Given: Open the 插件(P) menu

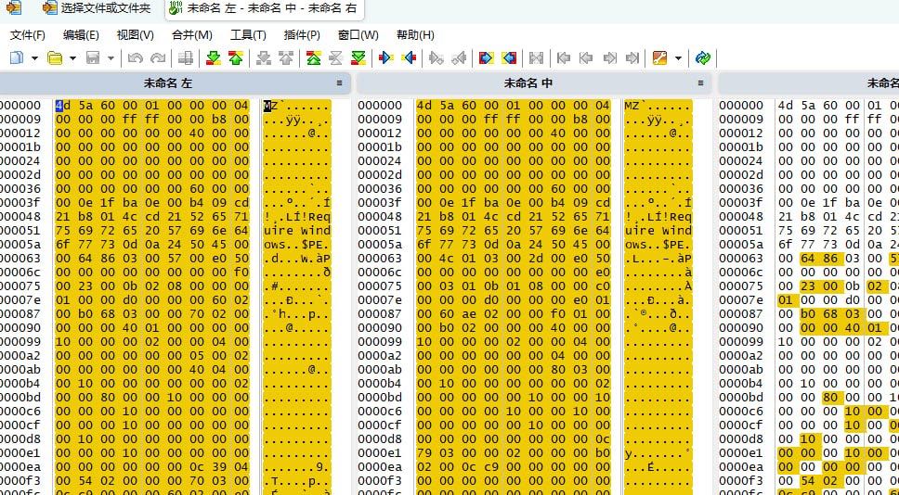Looking at the screenshot, I should (301, 35).
